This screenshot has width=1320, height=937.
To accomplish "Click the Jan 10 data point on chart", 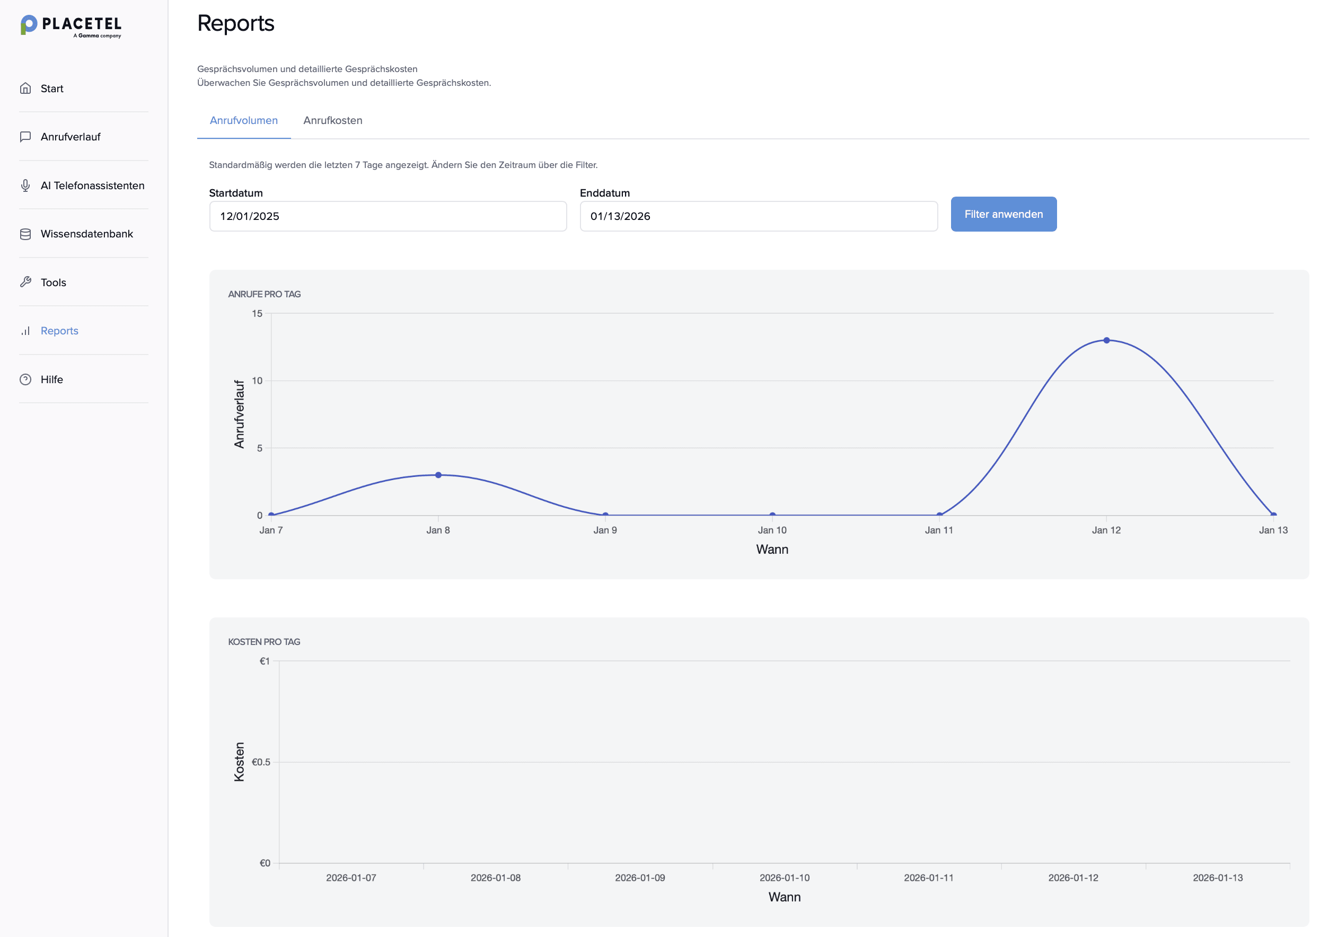I will 772,515.
